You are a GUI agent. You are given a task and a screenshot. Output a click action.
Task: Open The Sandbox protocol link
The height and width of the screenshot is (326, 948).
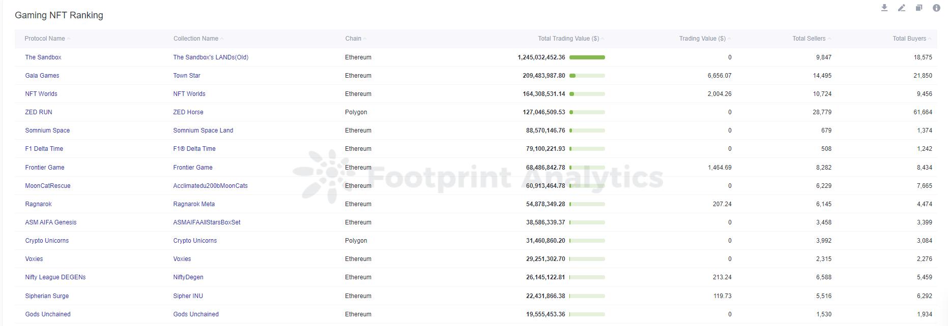click(x=43, y=57)
